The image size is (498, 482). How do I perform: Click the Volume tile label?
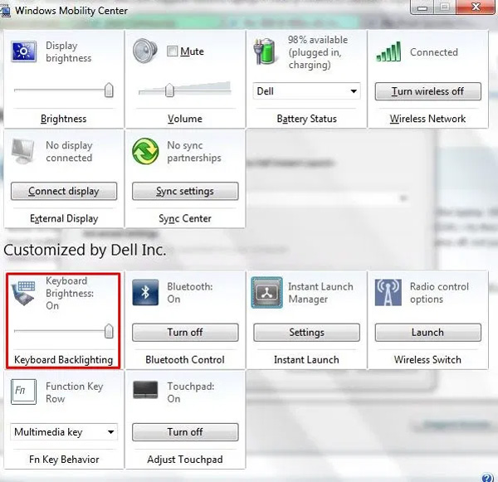(x=185, y=119)
